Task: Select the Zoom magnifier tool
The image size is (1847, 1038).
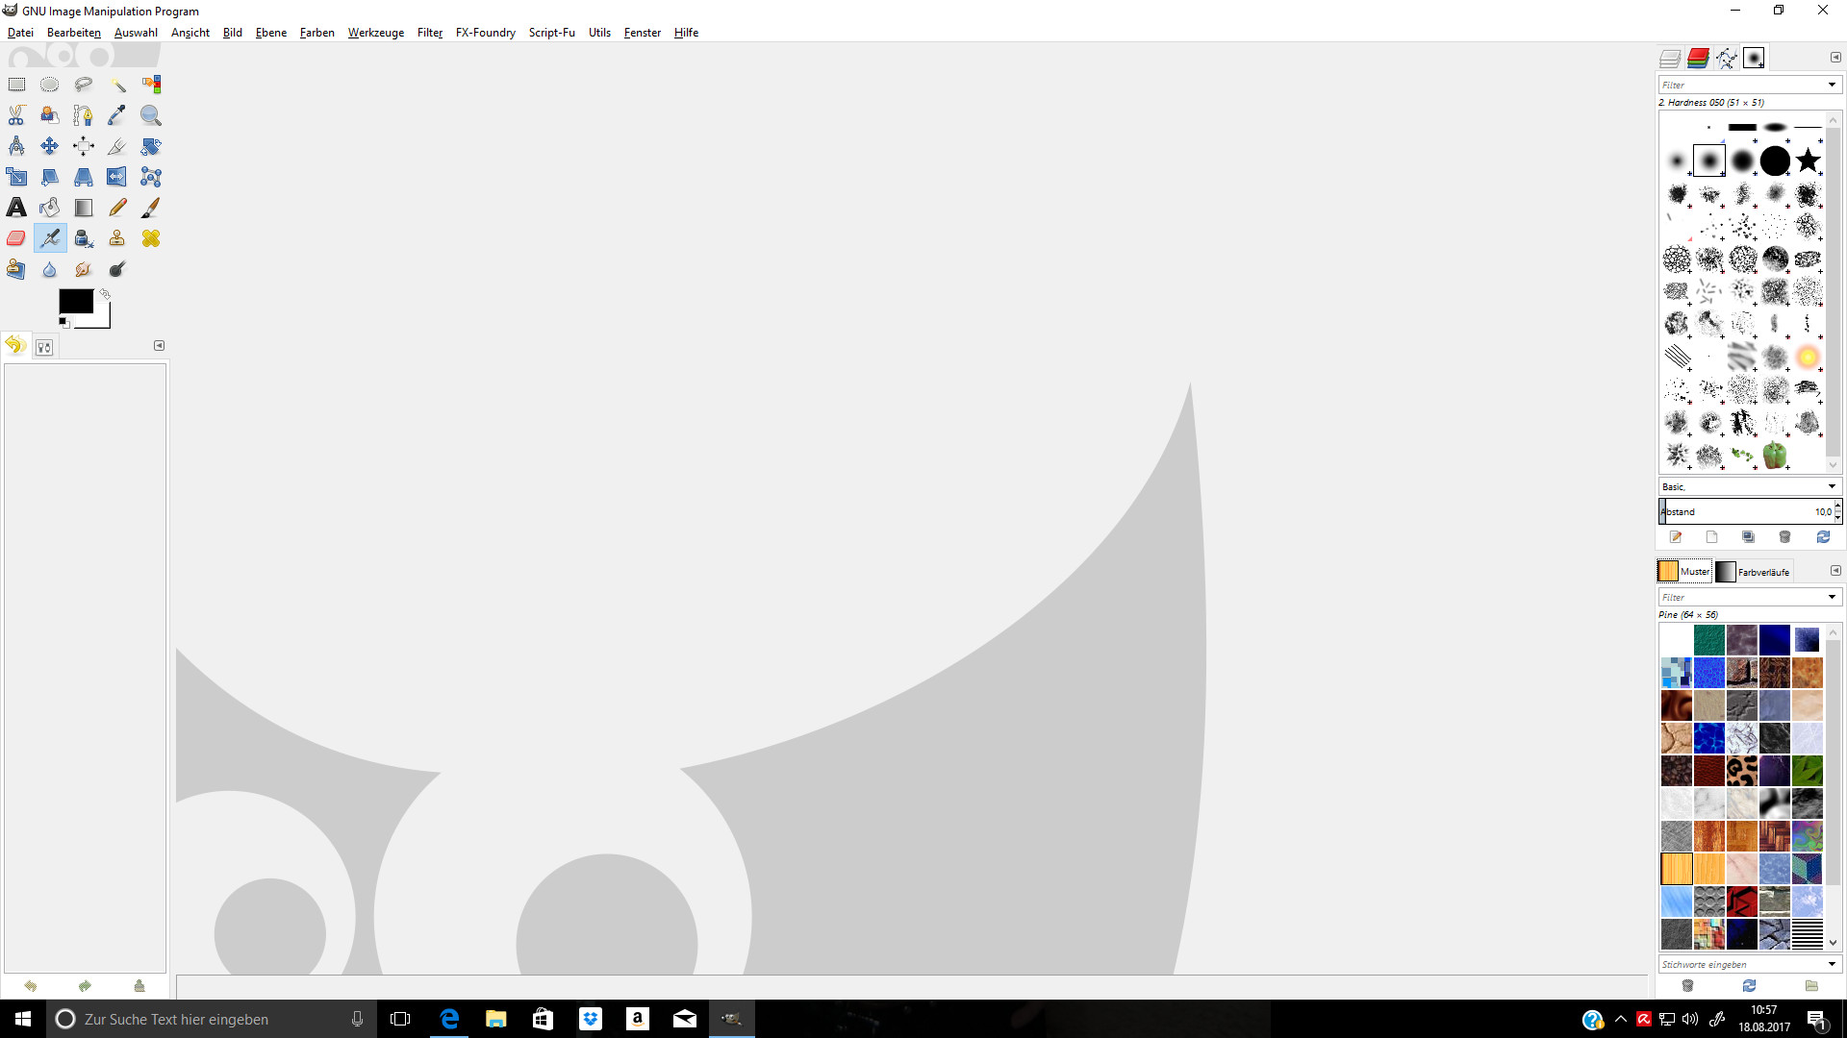Action: pos(151,115)
